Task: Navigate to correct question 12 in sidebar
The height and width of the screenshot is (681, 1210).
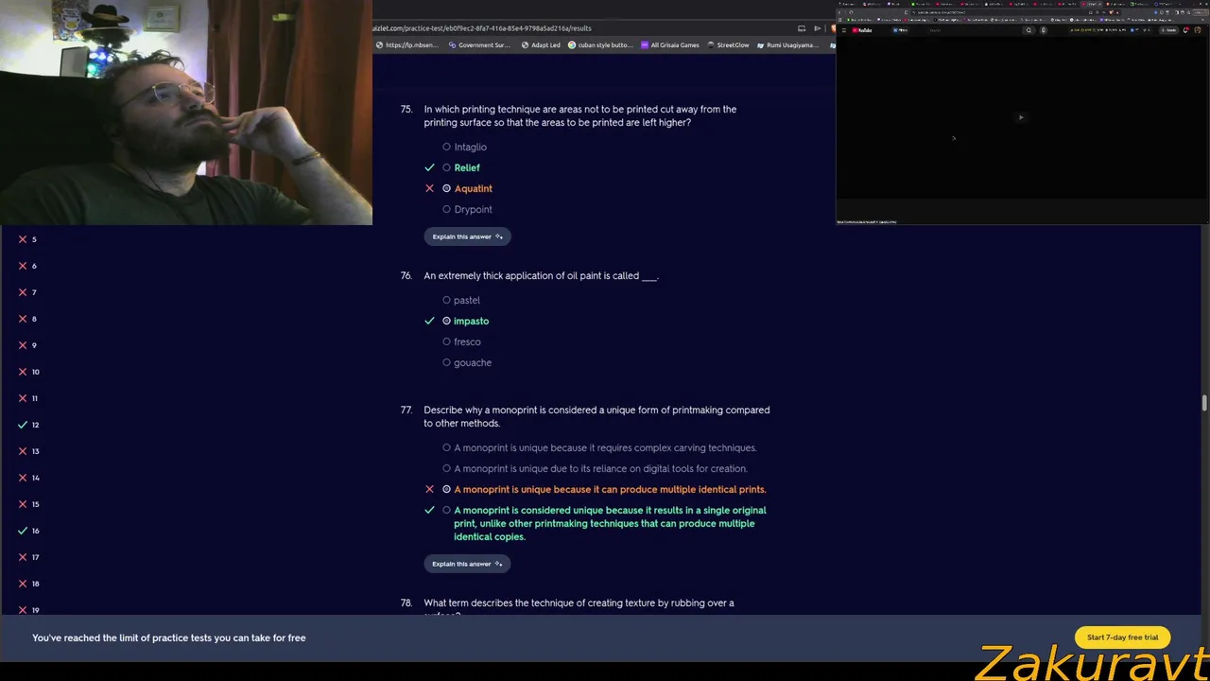Action: click(x=29, y=425)
